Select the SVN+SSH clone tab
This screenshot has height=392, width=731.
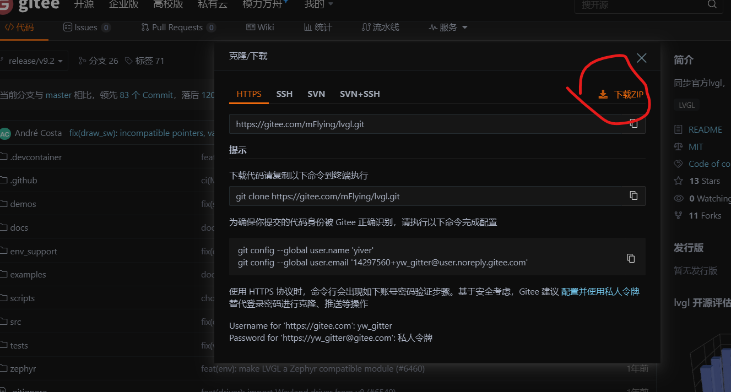coord(360,94)
